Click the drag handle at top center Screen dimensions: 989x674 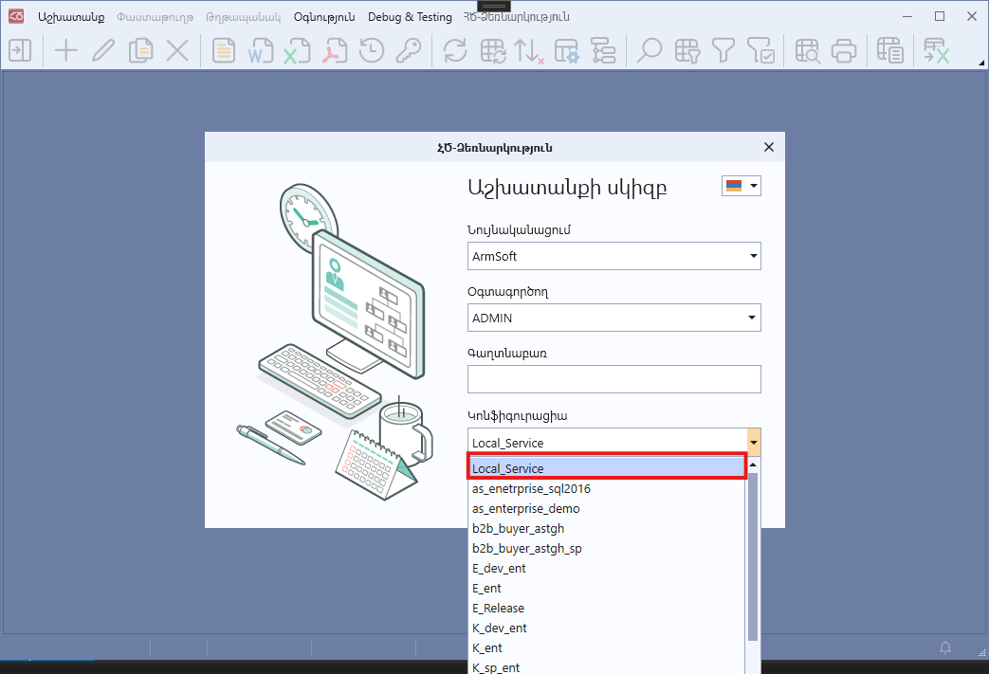click(x=494, y=6)
